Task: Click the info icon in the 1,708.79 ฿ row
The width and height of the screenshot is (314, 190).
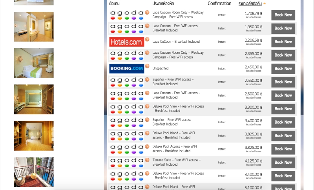Action: [x=147, y=13]
